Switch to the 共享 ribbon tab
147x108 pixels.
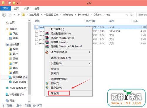point(26,9)
